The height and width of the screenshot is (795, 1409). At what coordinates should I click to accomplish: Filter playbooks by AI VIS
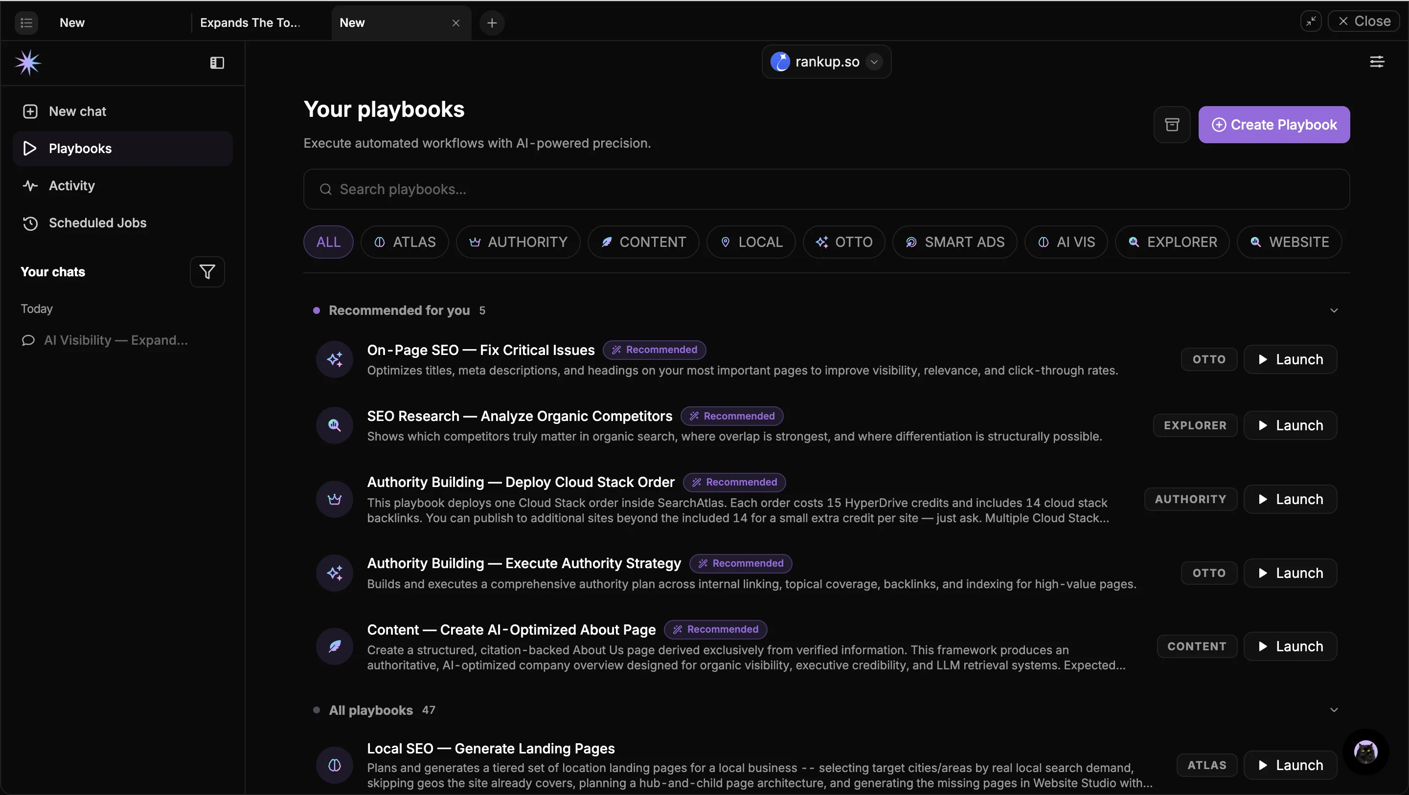point(1066,242)
